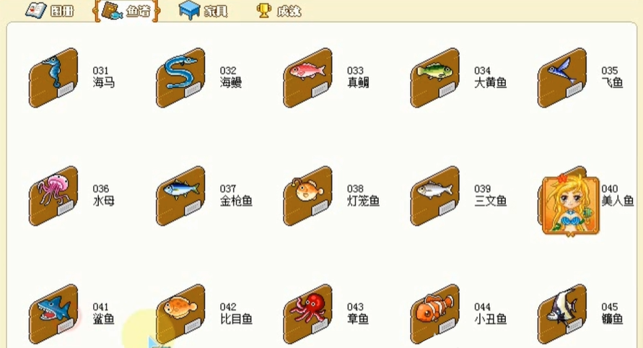Click the 040 美人鱼 mermaid portrait
Screen dimensions: 643x348
pyautogui.click(x=570, y=205)
